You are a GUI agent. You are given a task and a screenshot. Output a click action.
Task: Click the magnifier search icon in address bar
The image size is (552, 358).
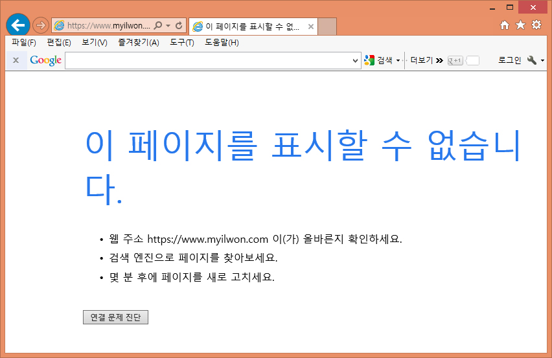pyautogui.click(x=158, y=26)
